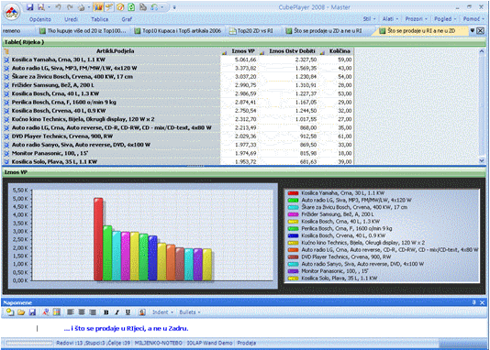This screenshot has width=490, height=350.
Task: Click the Save icon in quick access toolbar
Action: click(x=29, y=7)
